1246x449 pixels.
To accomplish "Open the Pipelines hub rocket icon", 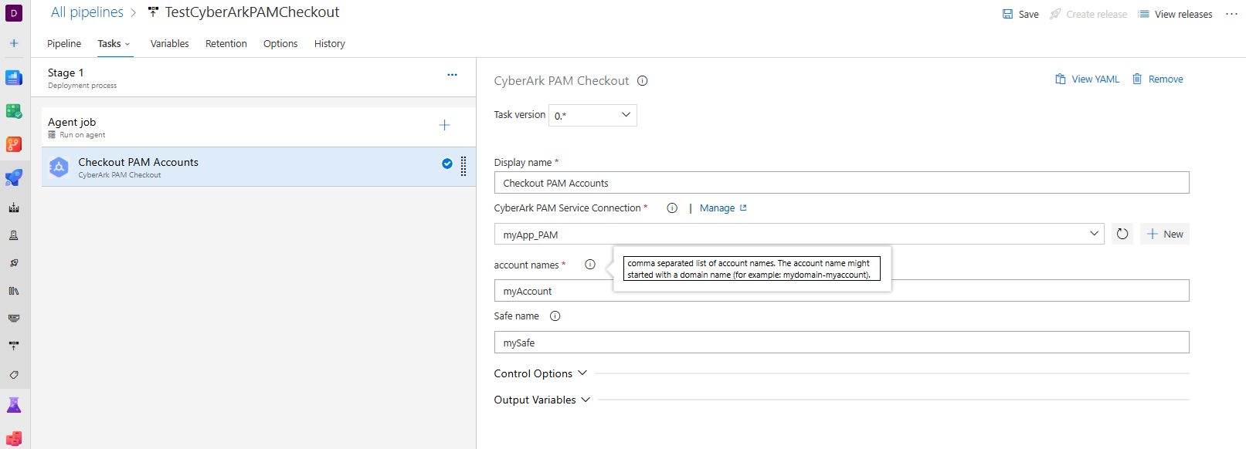I will pos(14,177).
